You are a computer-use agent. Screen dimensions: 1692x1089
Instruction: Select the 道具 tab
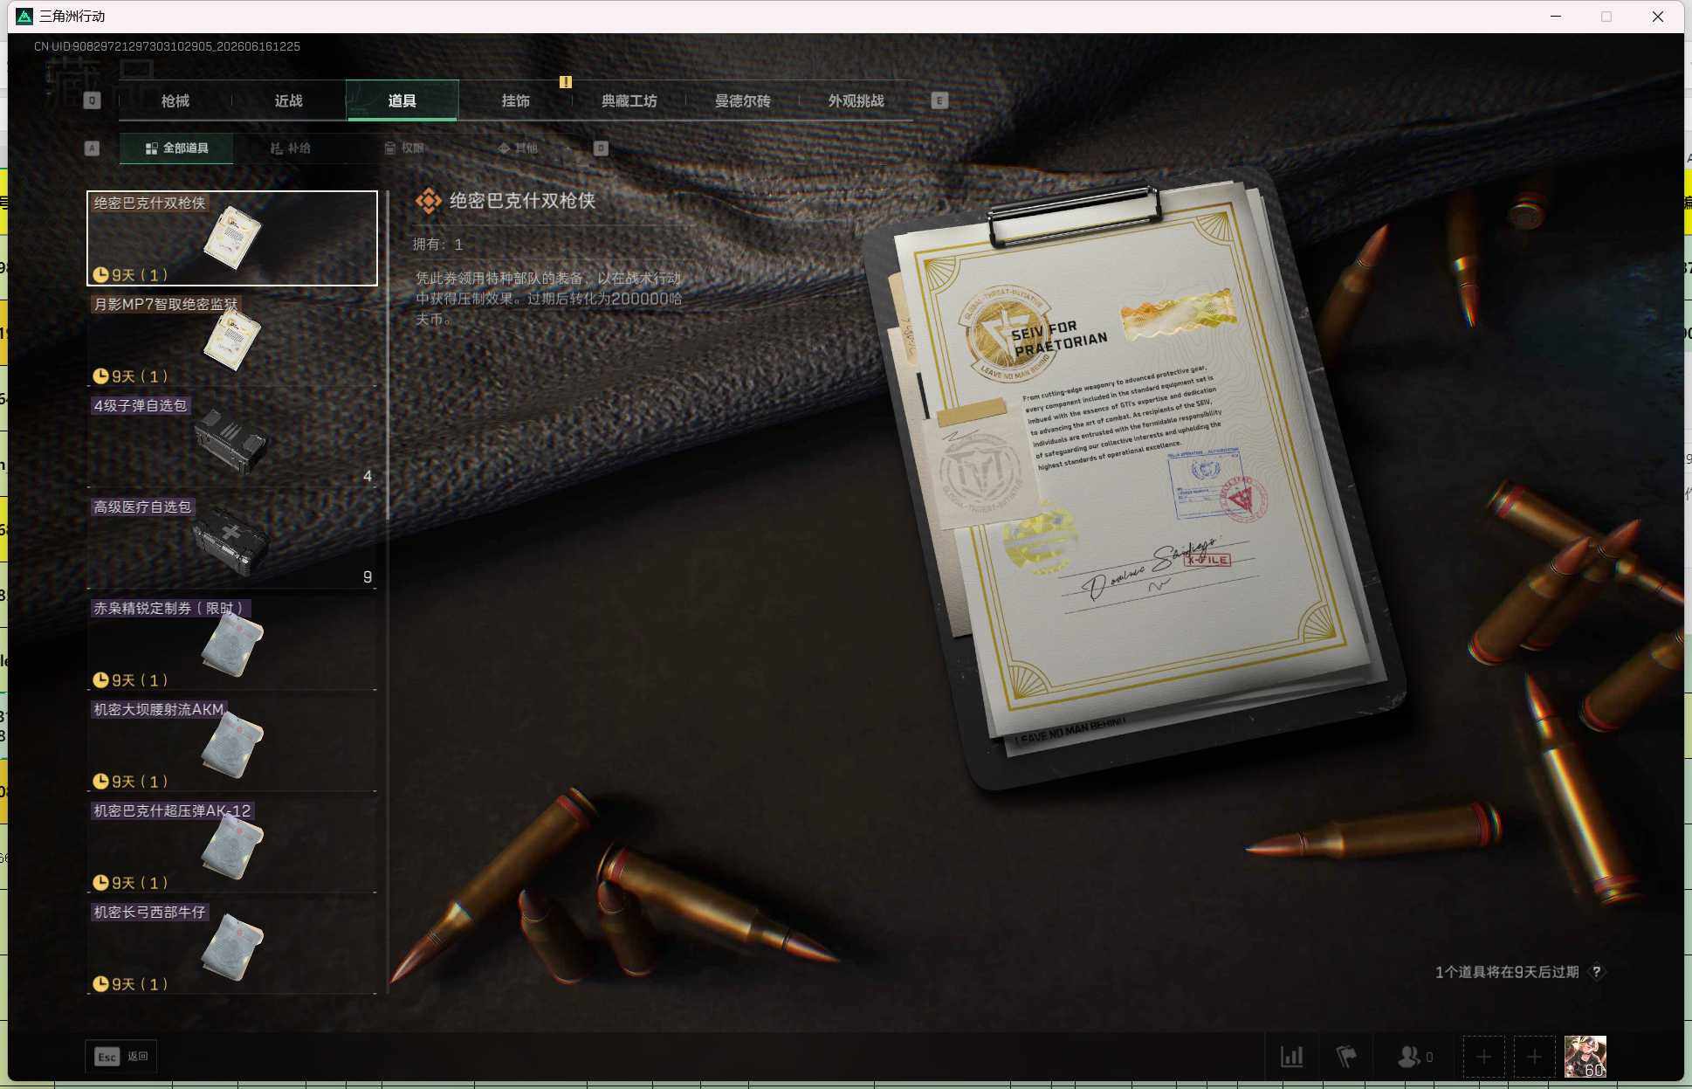[402, 100]
